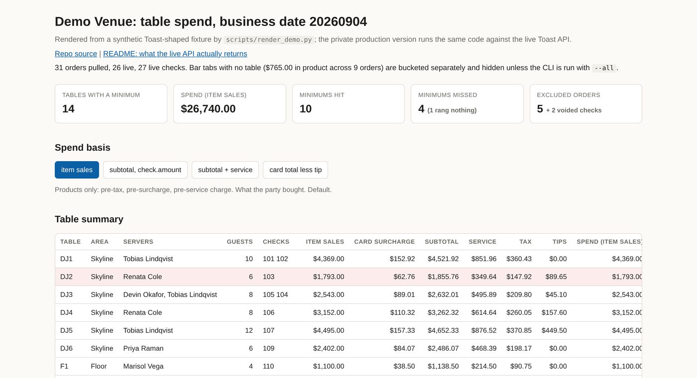Click the 'Tables with a minimum' card
Viewport: 697px width, 378px height.
(x=111, y=103)
